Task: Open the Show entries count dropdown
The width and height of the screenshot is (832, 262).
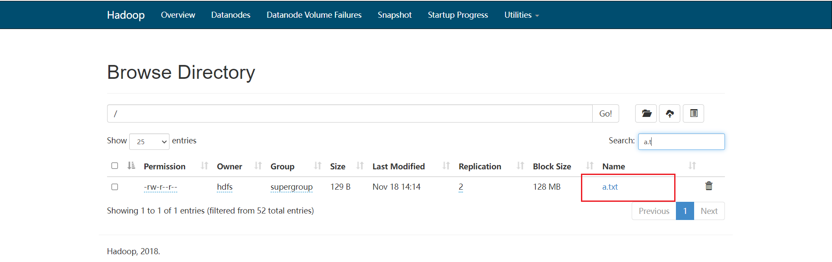Action: (149, 142)
